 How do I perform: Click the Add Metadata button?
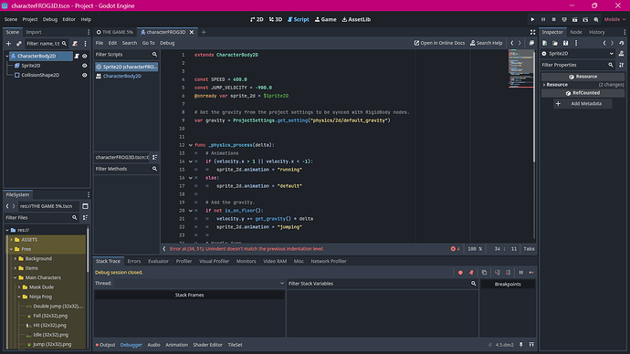[583, 103]
